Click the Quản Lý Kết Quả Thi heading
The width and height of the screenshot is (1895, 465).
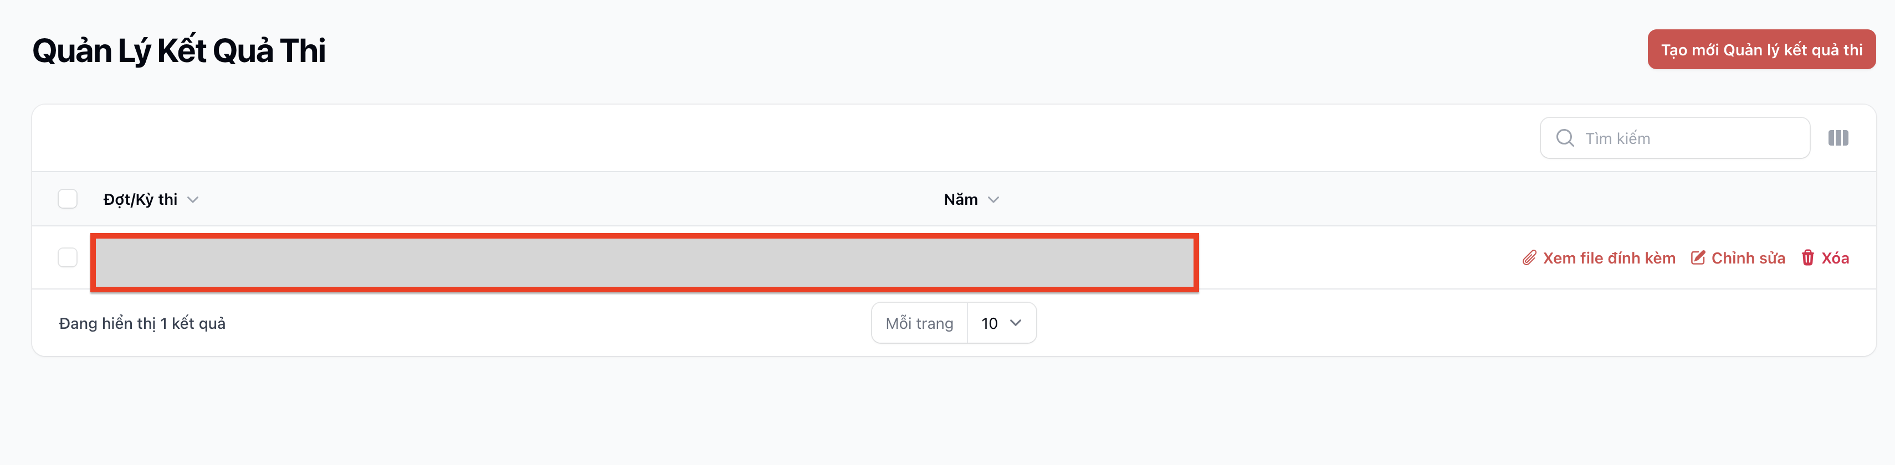pos(179,51)
